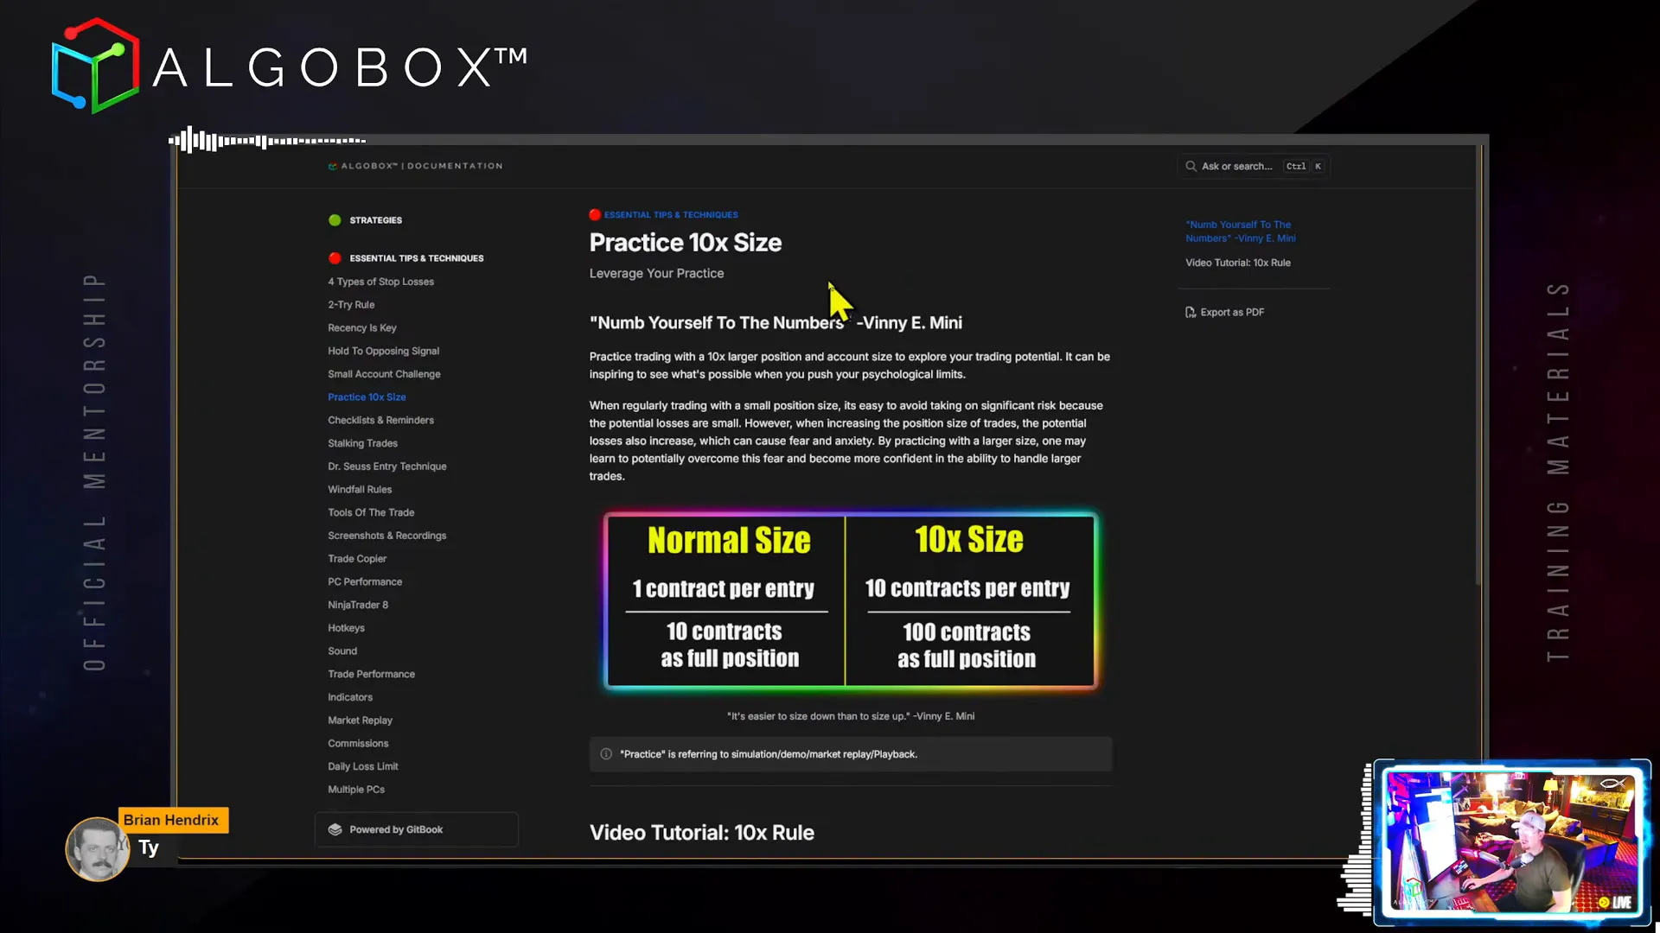Go to PC Performance page
The height and width of the screenshot is (933, 1660).
click(x=365, y=582)
